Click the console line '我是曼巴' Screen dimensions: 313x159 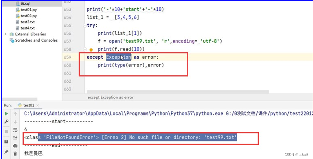point(34,153)
